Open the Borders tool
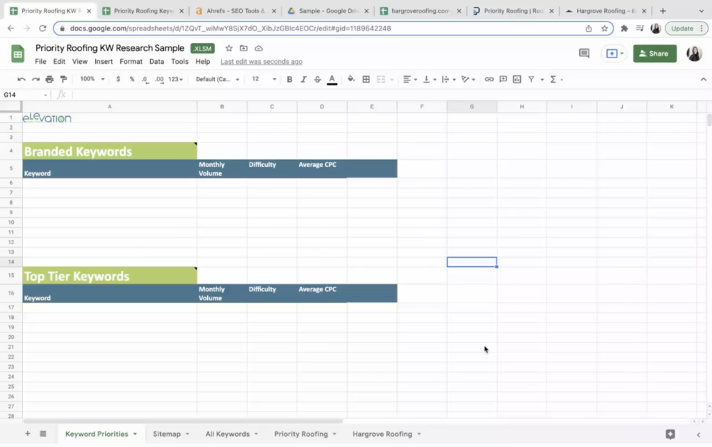This screenshot has height=447, width=712. click(x=366, y=79)
